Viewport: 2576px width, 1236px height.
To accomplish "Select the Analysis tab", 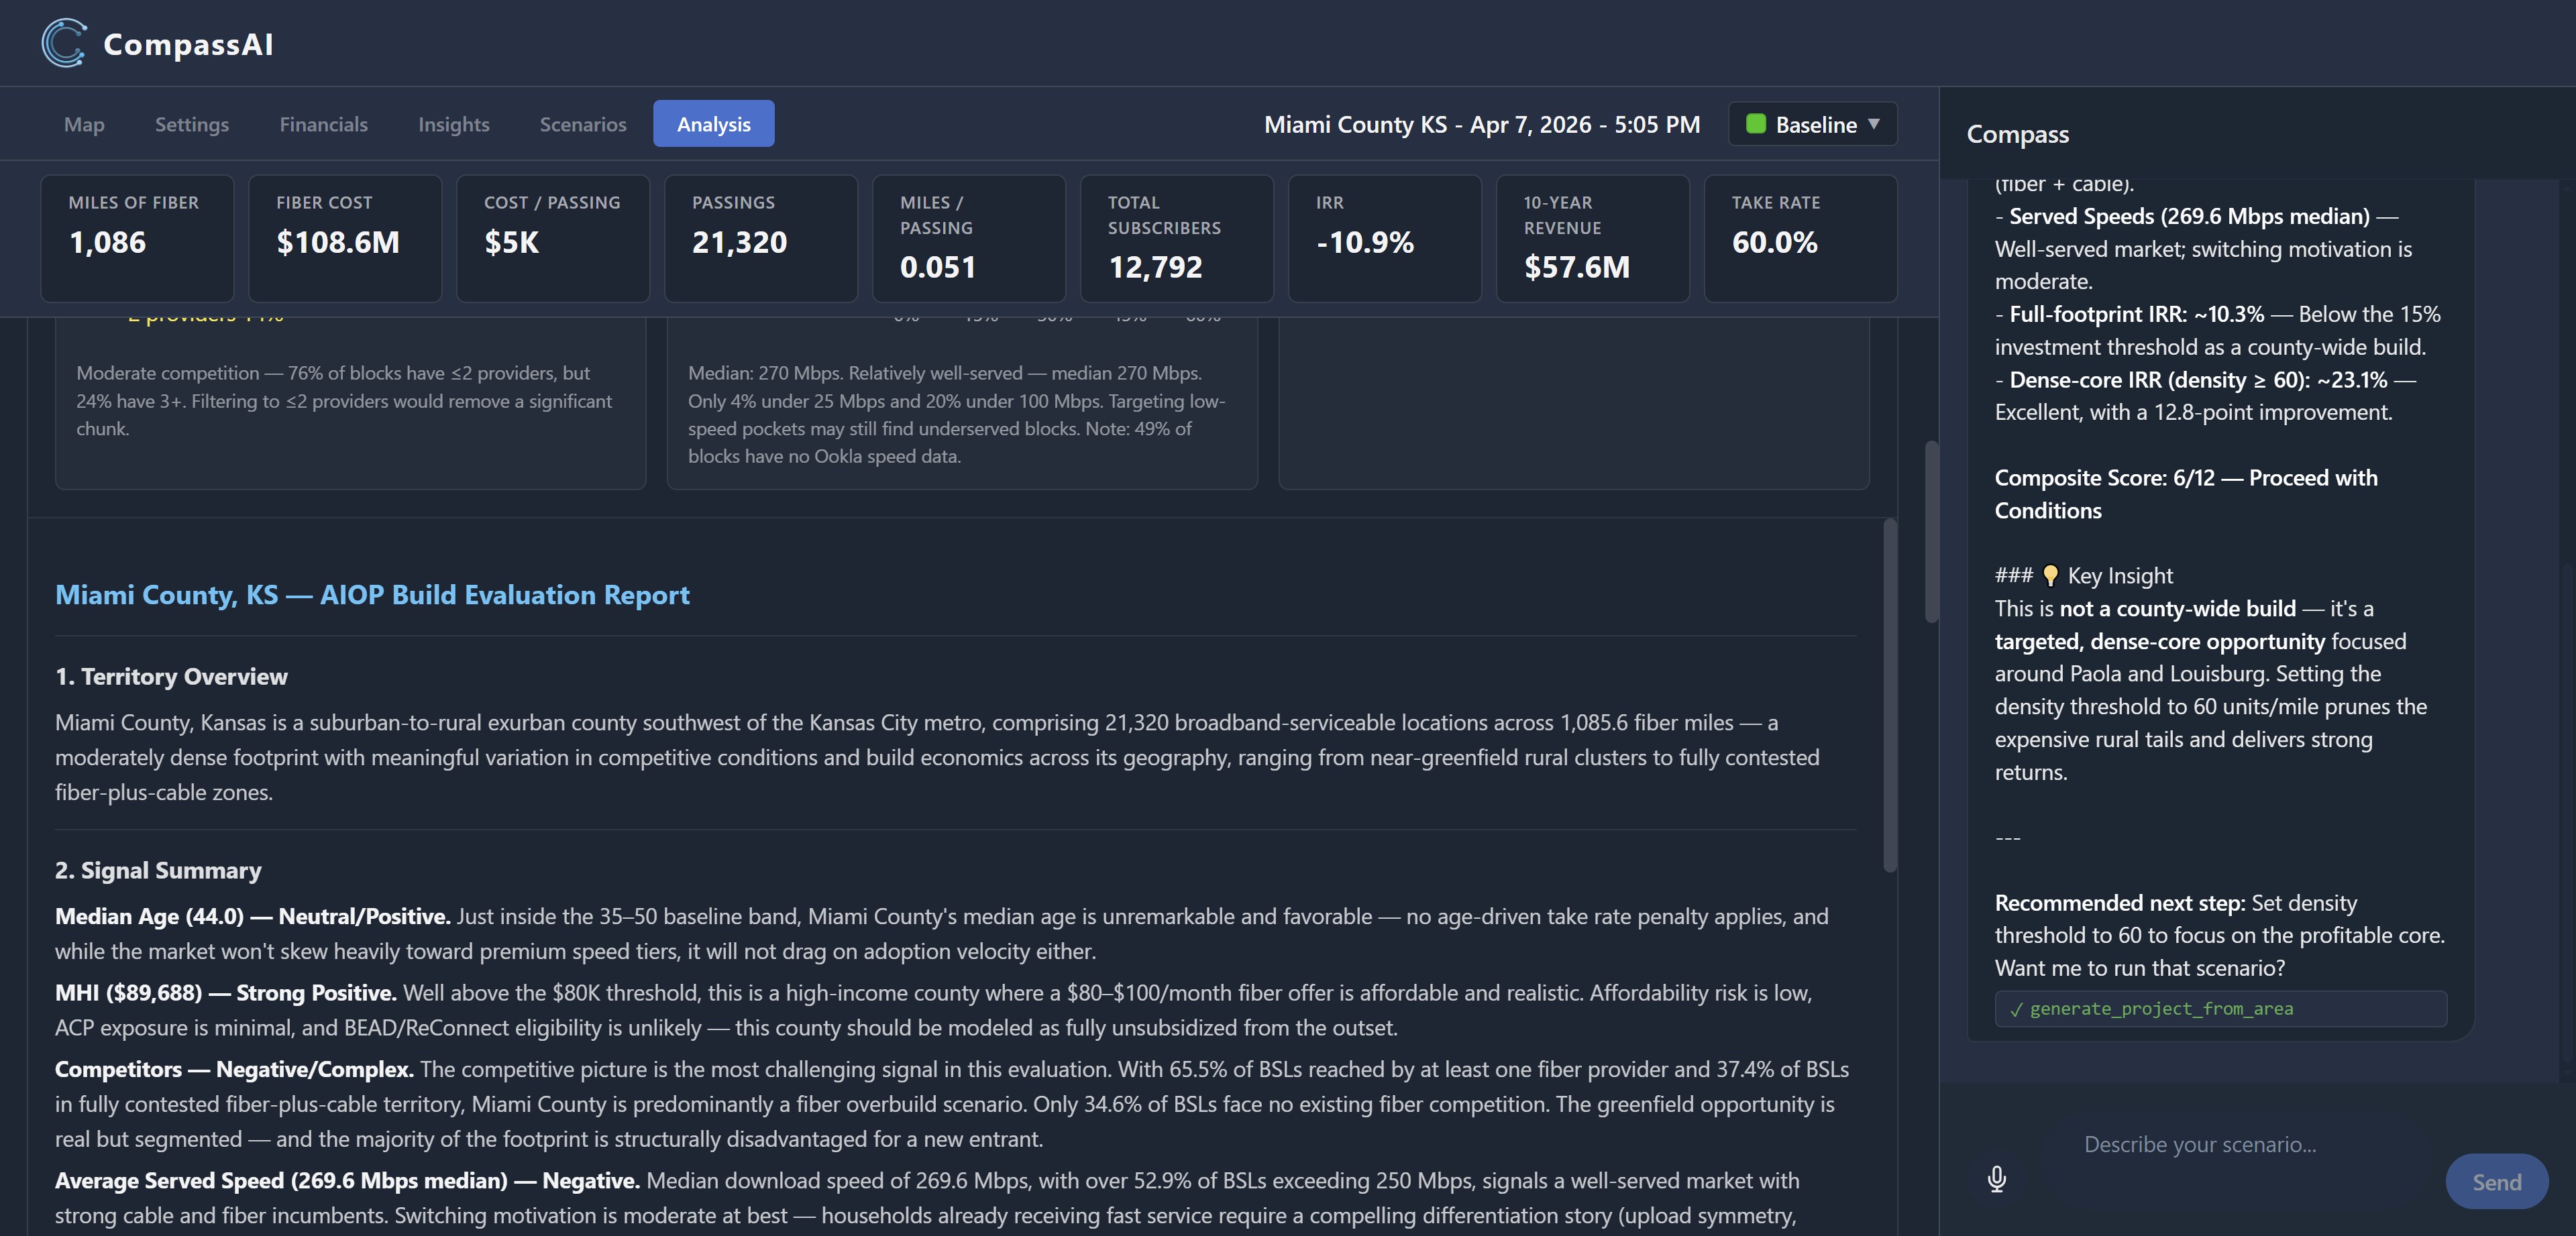I will (714, 124).
